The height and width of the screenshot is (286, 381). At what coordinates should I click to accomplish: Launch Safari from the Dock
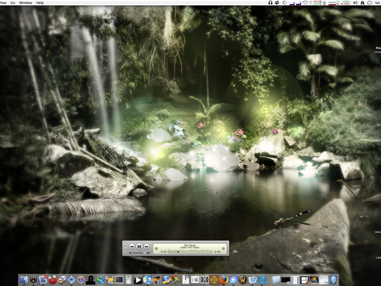81,280
